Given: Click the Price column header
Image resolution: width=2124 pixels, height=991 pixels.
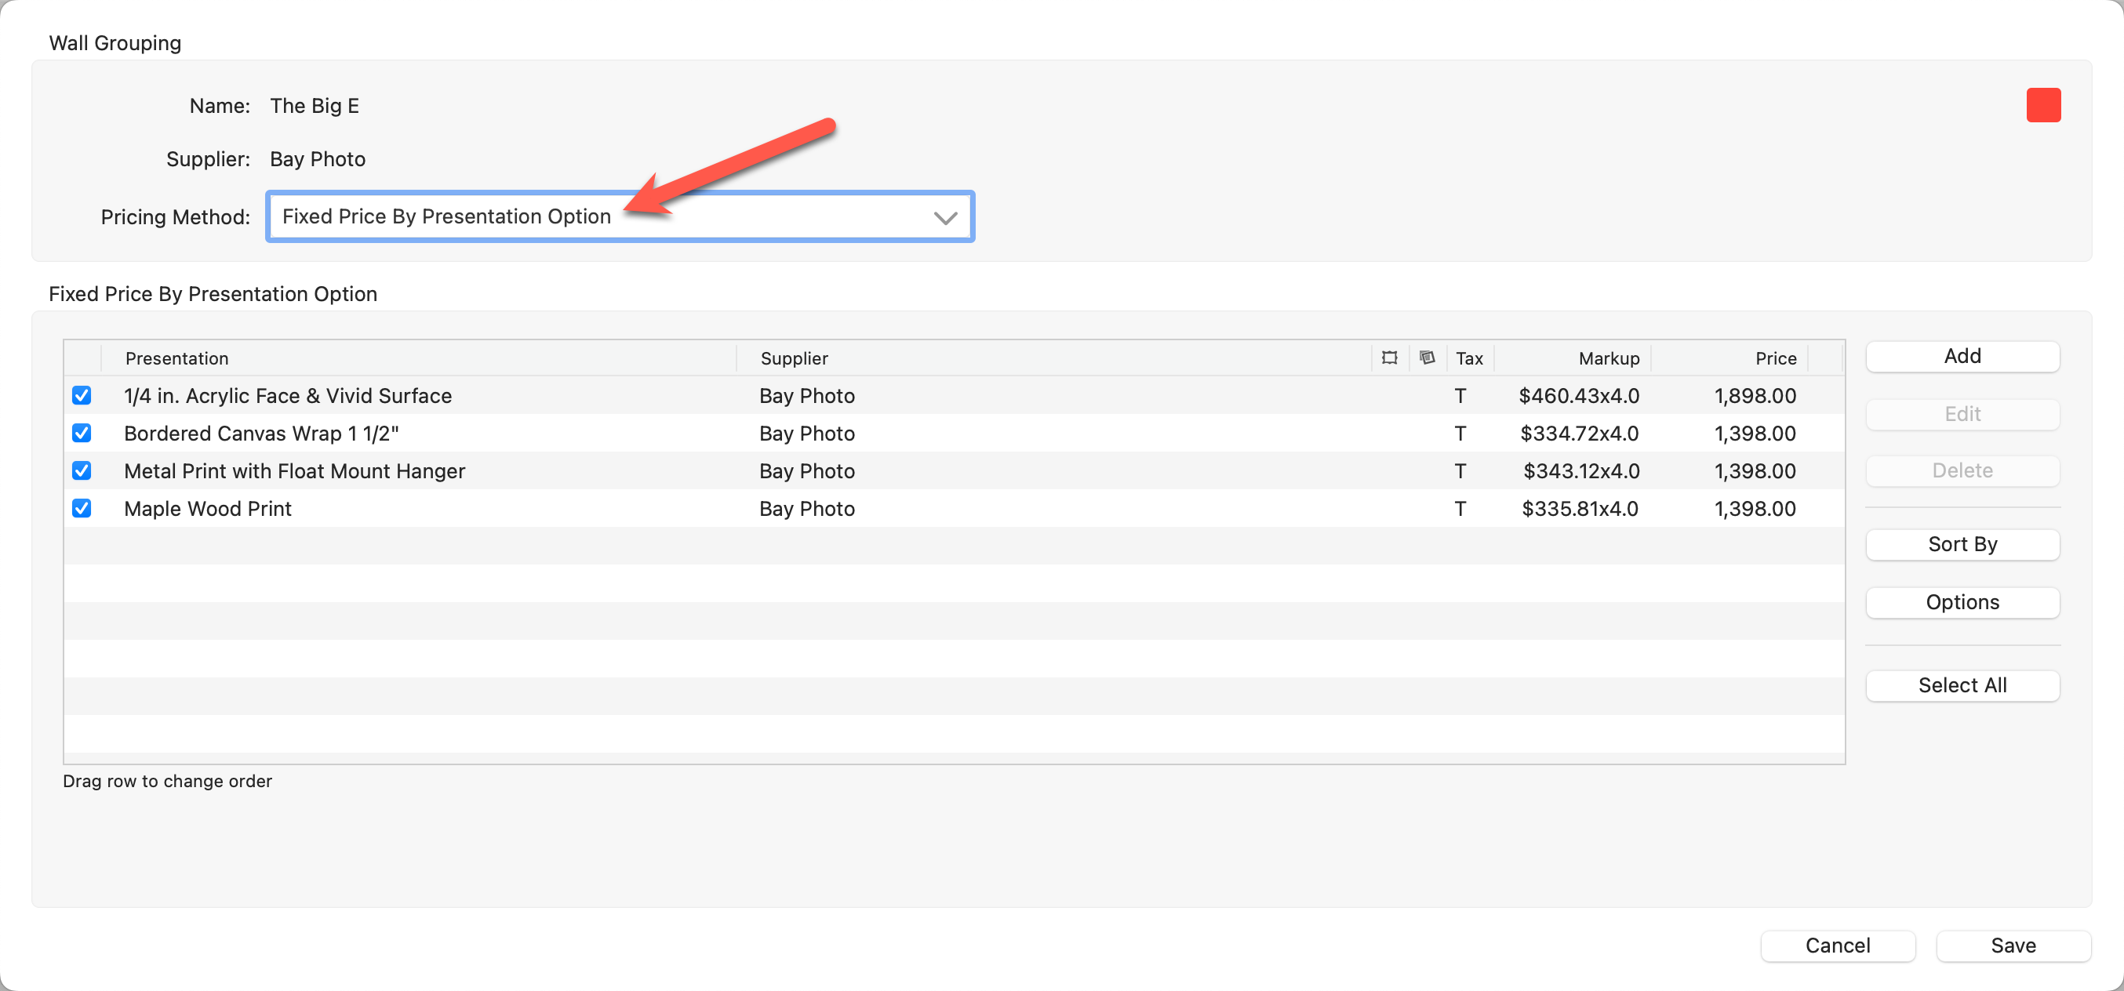Looking at the screenshot, I should (x=1775, y=358).
